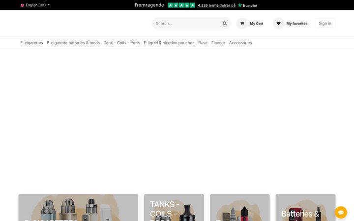Click the heart favorites icon
The width and height of the screenshot is (354, 221).
tap(278, 24)
